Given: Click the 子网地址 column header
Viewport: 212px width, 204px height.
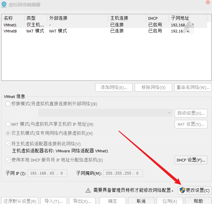Looking at the screenshot, I should [x=188, y=18].
